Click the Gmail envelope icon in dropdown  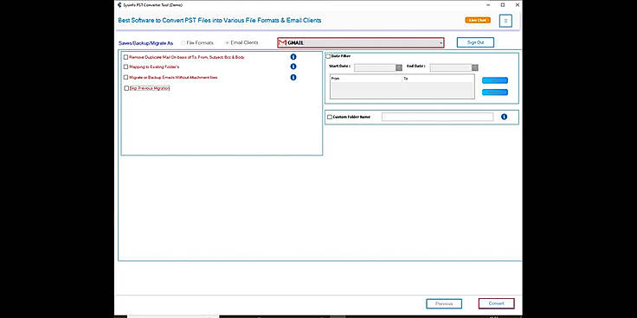(x=283, y=42)
